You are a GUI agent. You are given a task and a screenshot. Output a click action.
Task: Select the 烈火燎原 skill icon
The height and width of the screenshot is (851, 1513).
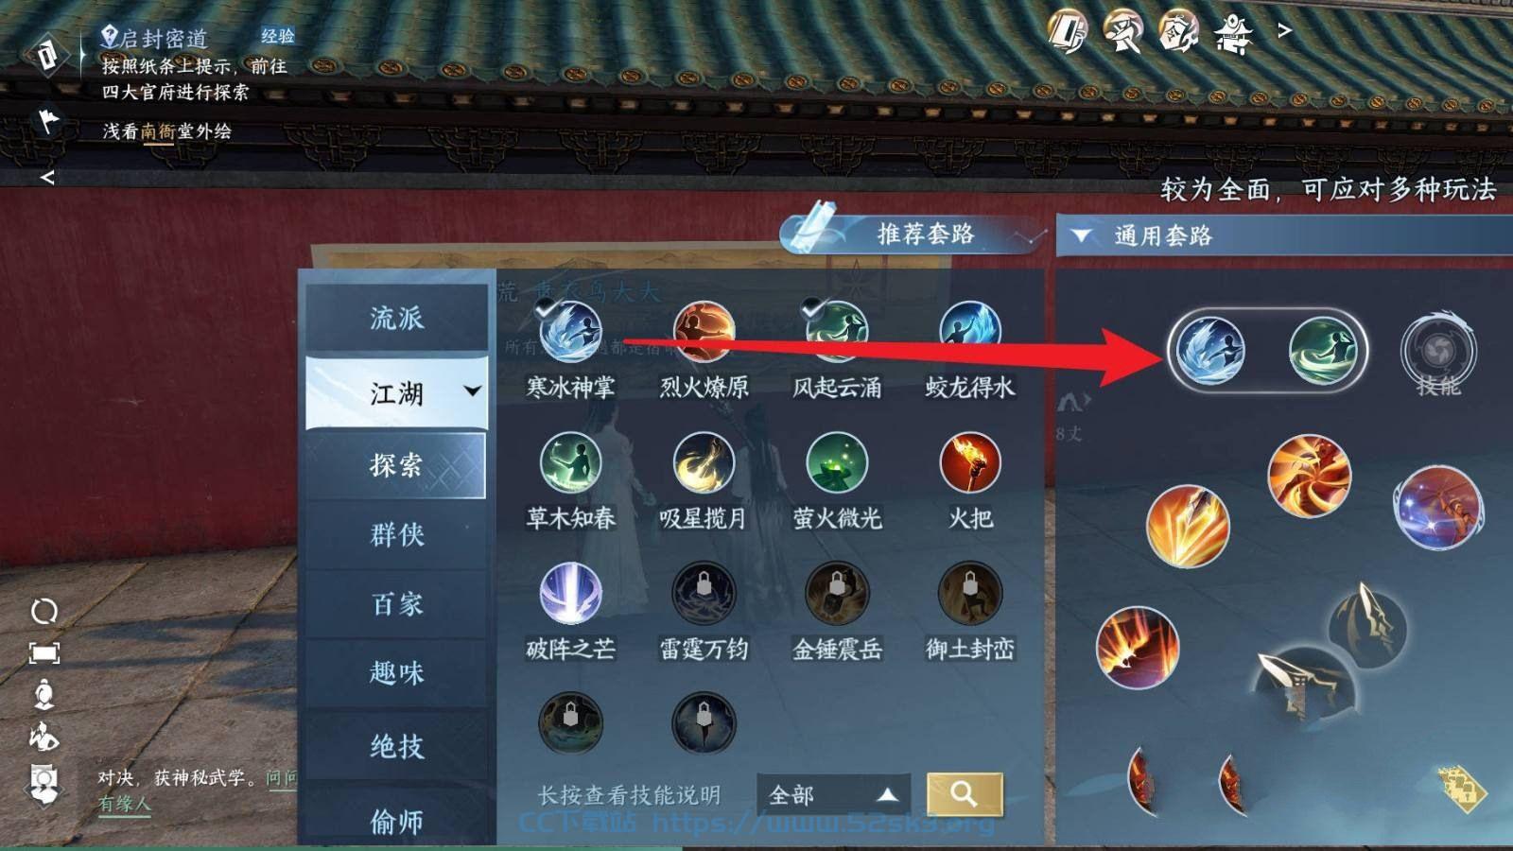(x=704, y=332)
